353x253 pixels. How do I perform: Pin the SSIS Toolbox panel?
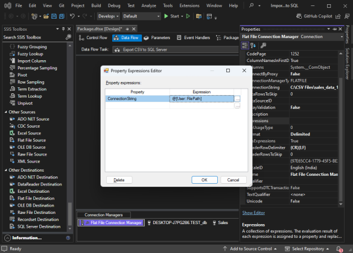click(x=63, y=29)
